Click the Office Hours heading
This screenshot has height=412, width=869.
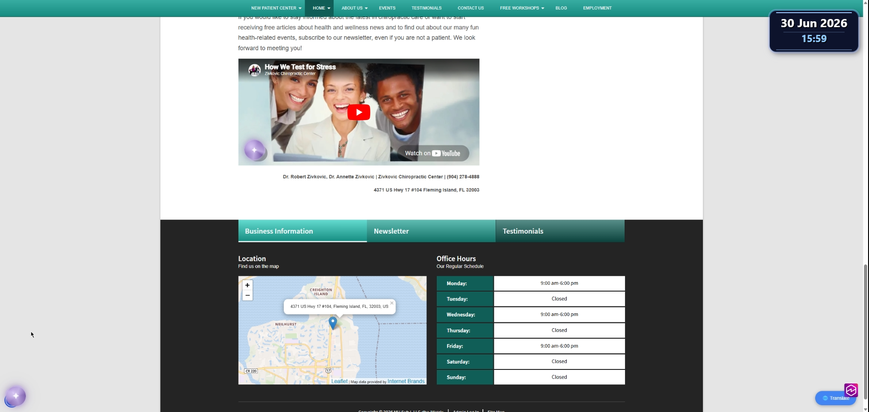coord(456,259)
